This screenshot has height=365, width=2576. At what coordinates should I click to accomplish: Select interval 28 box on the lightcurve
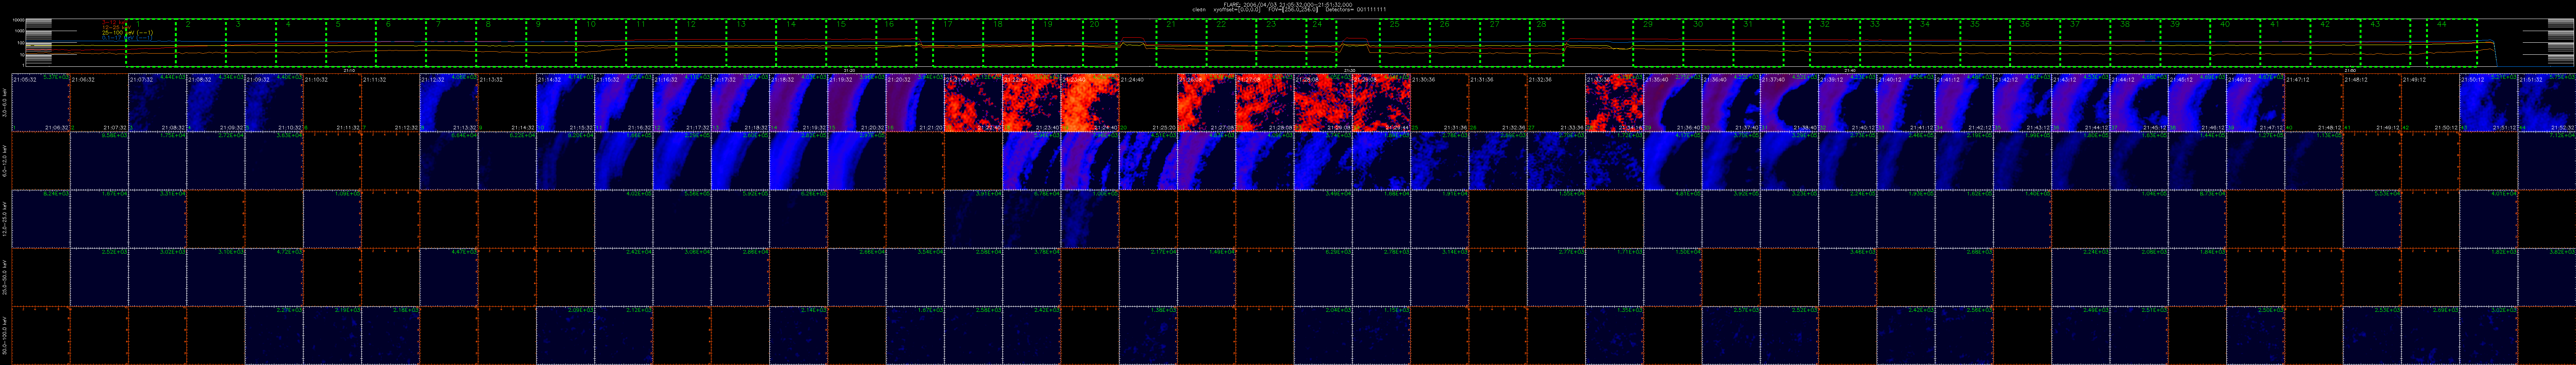1547,43
